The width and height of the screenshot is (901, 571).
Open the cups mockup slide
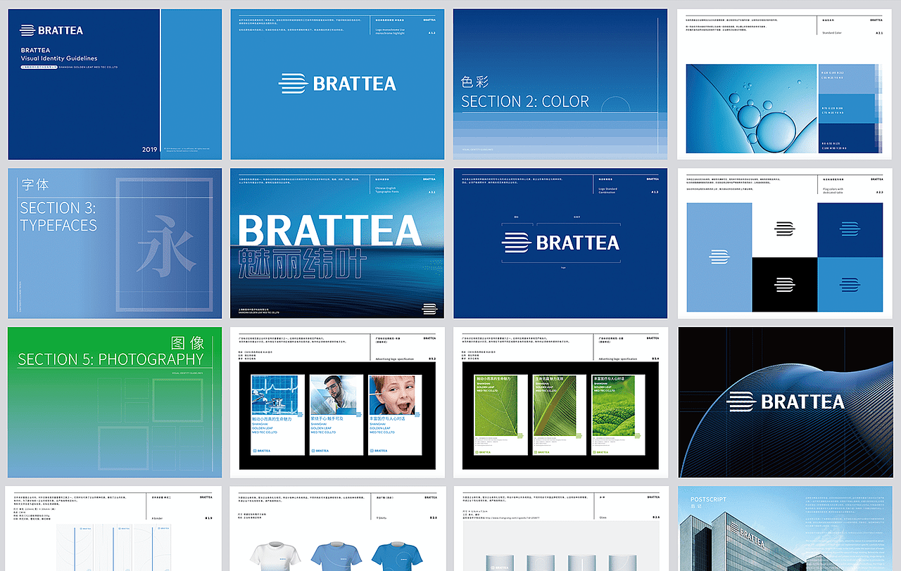tap(560, 528)
